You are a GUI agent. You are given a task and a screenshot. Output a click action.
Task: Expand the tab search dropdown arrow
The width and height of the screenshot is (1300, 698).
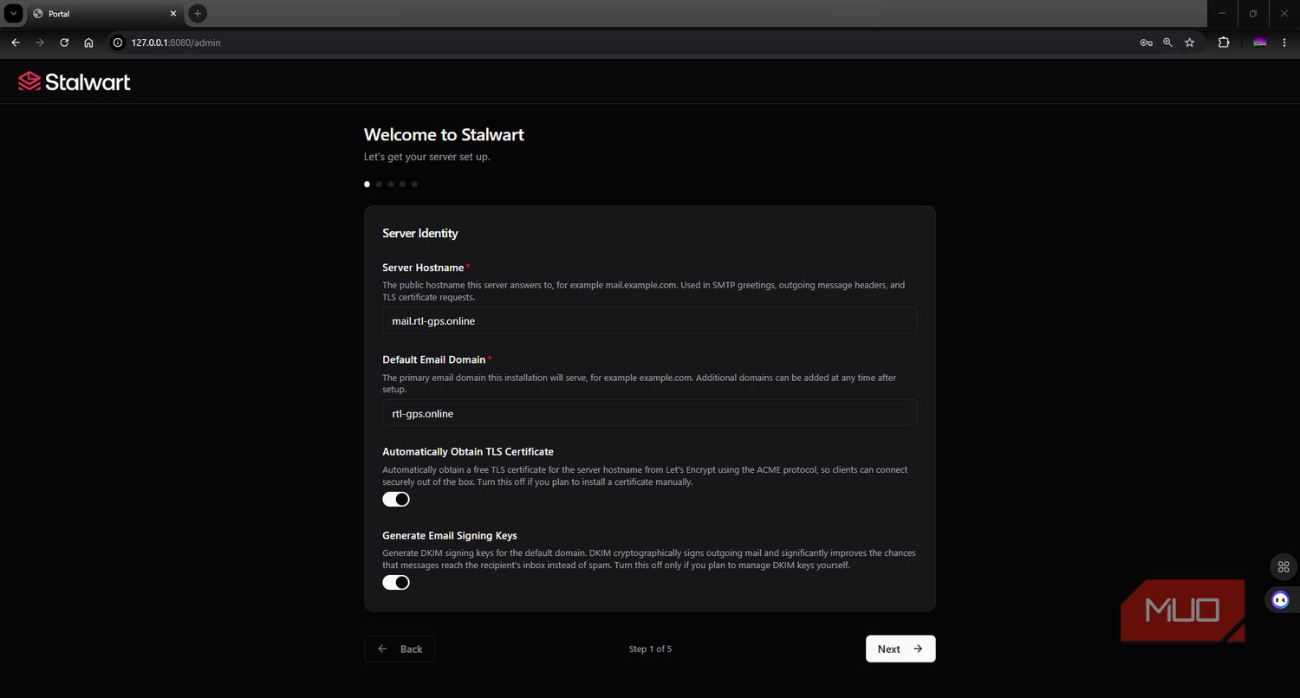(13, 14)
